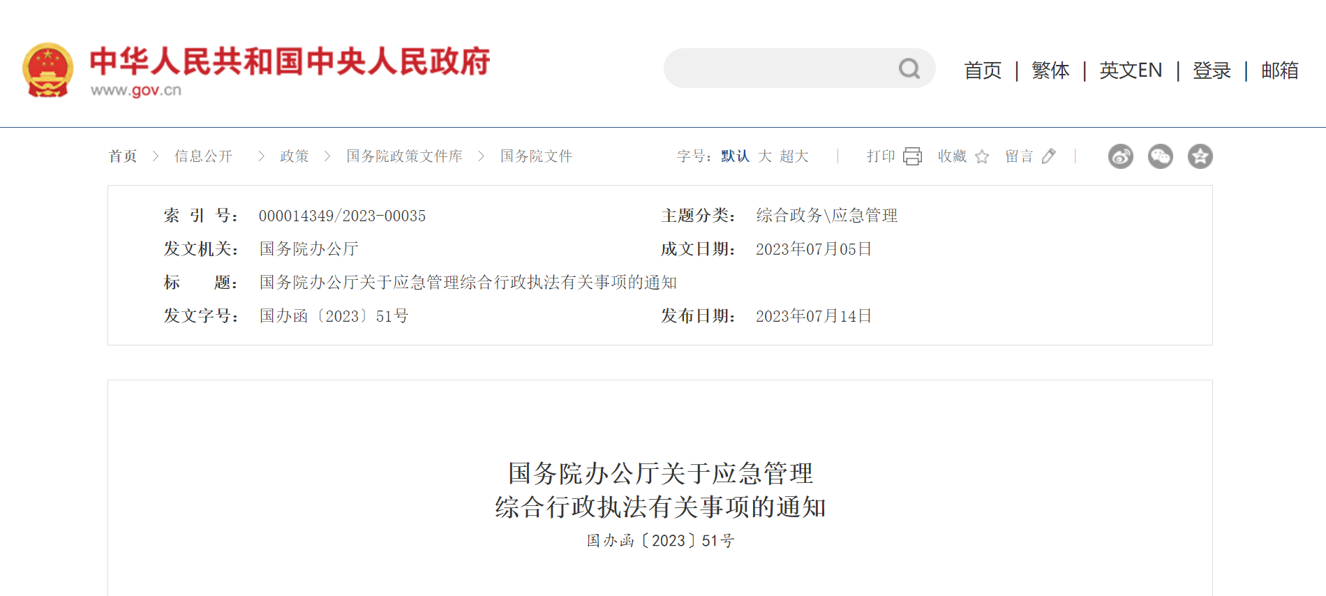The image size is (1326, 596).
Task: Open 国务院政策文件库 breadcrumb
Action: [404, 156]
